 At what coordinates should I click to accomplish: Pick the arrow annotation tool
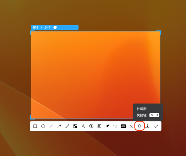(x=59, y=126)
